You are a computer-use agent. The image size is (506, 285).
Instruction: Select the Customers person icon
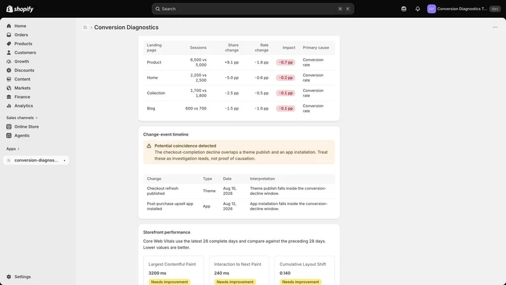(9, 53)
